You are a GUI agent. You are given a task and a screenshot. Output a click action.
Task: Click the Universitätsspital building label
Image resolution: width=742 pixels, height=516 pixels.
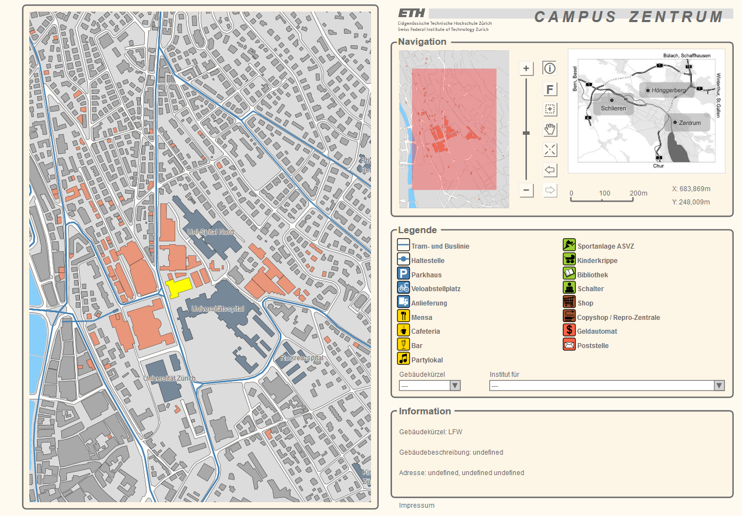(x=217, y=309)
